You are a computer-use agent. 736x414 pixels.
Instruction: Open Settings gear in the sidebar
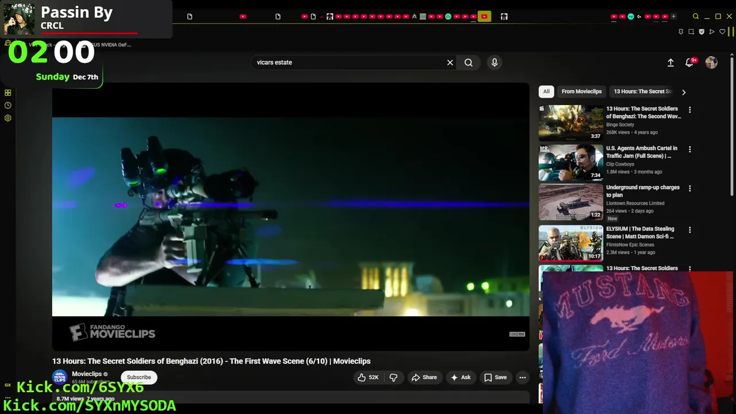[8, 118]
